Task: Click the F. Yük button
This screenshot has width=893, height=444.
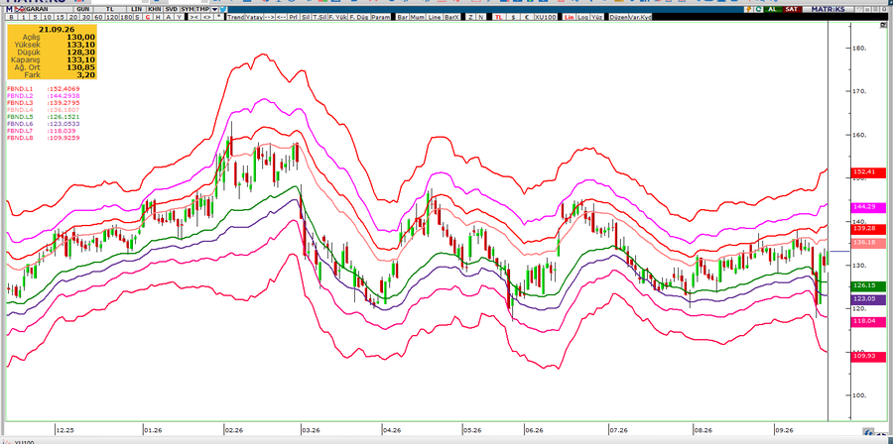Action: (337, 17)
